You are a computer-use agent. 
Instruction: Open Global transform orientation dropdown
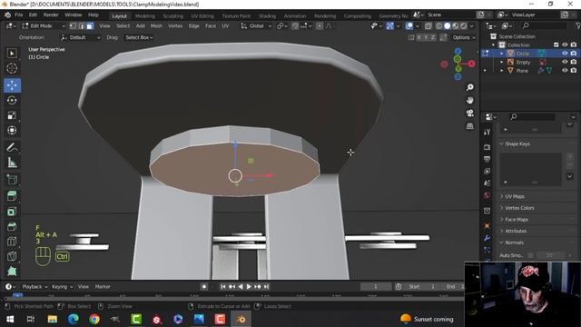tap(256, 26)
